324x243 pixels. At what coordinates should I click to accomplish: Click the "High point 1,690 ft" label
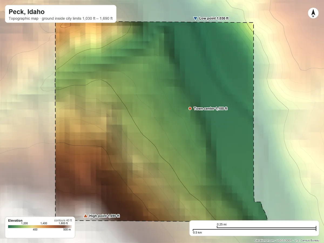pyautogui.click(x=104, y=216)
